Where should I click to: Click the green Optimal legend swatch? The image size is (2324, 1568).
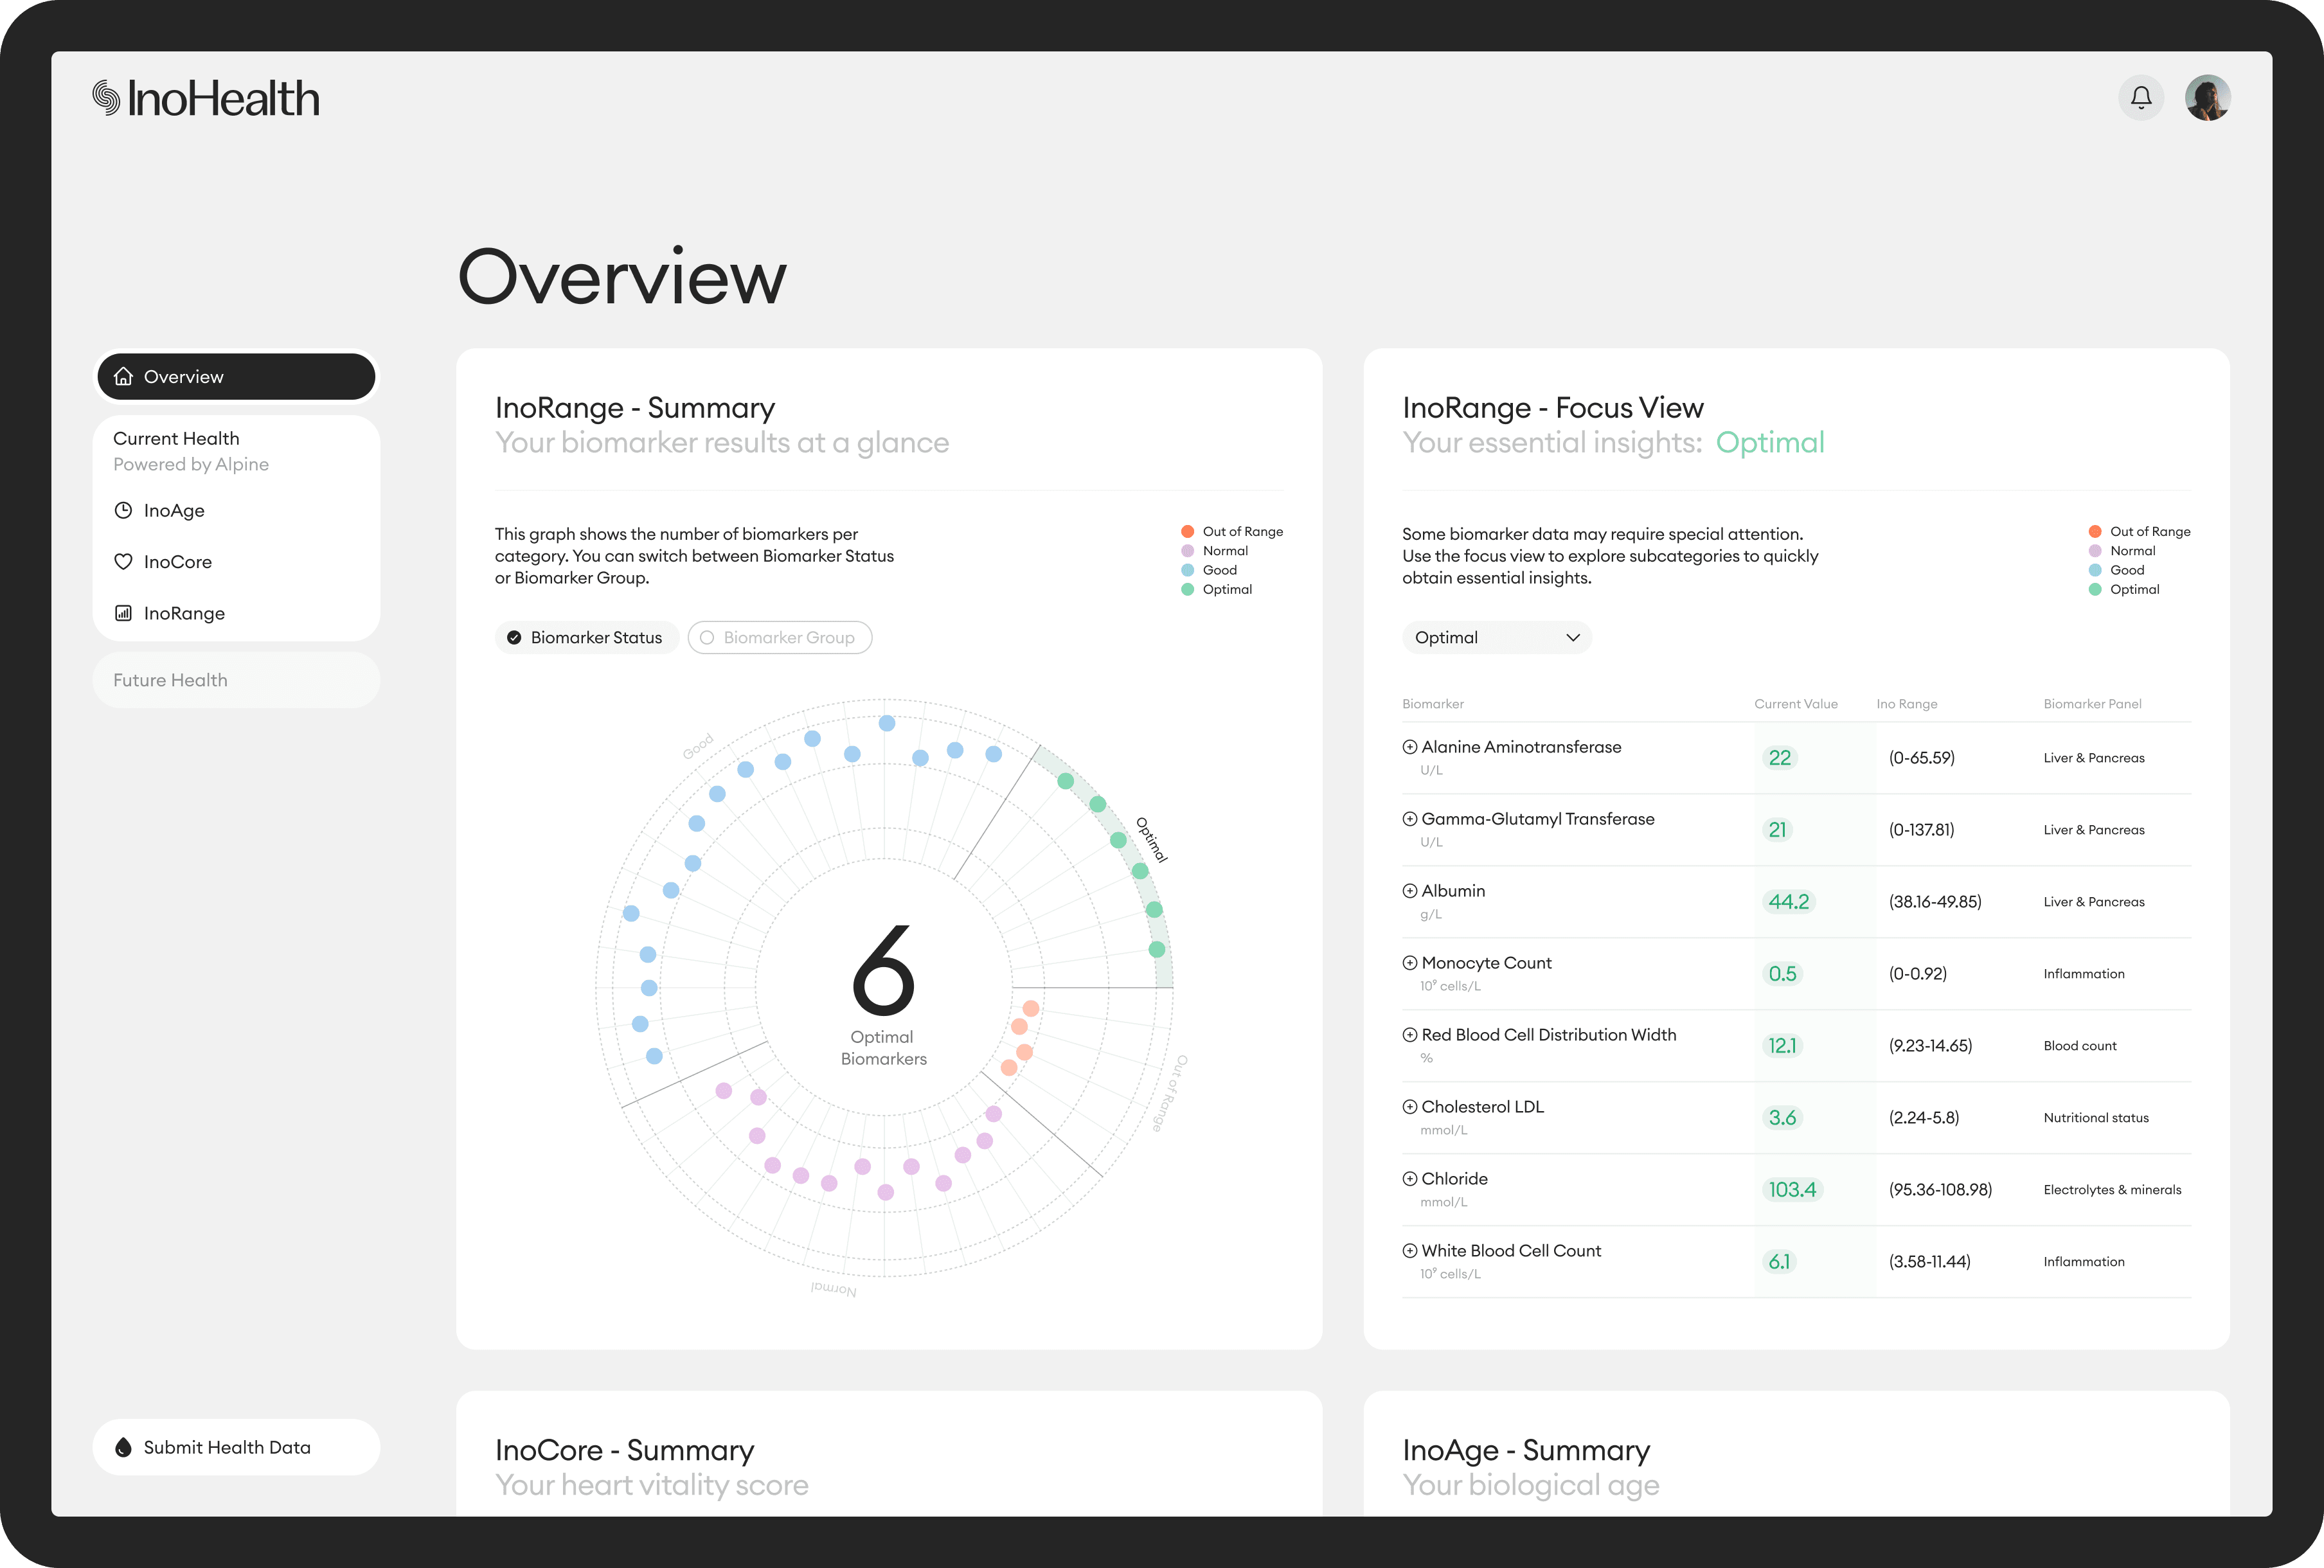click(1187, 589)
